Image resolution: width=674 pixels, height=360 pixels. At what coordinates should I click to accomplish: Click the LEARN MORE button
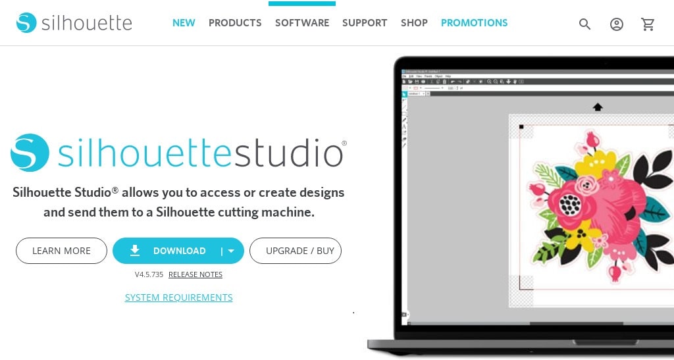[61, 251]
